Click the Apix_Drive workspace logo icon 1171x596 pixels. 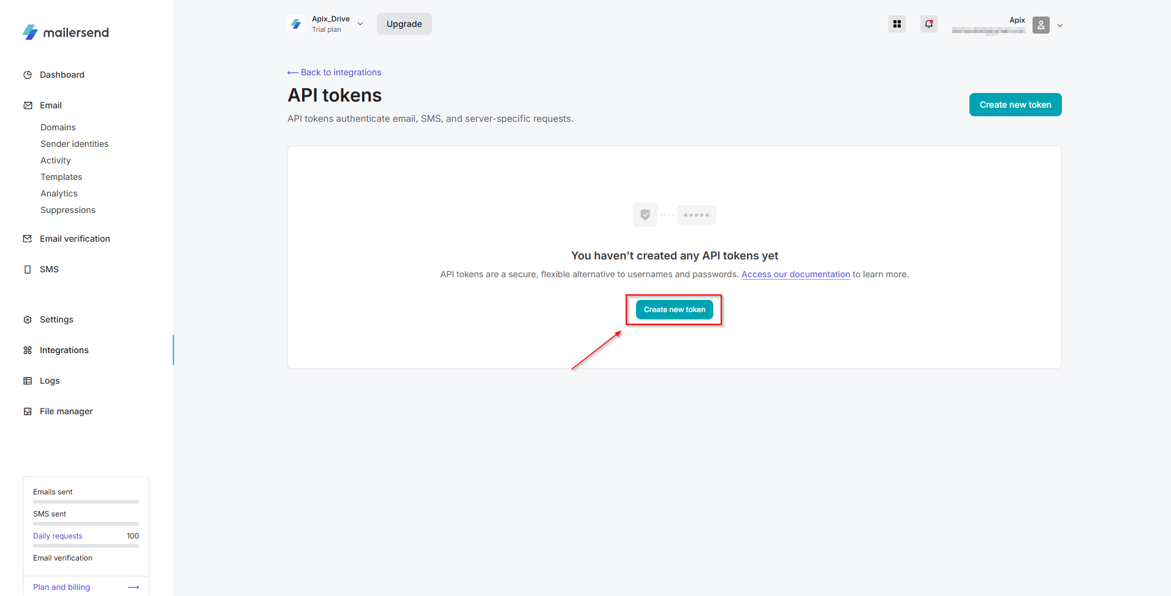coord(296,24)
